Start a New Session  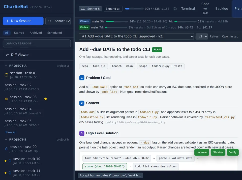pos(23,21)
